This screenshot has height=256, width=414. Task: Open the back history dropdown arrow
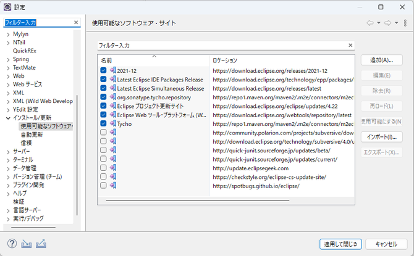(379, 23)
